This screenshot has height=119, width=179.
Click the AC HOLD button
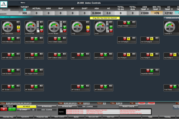(27, 107)
